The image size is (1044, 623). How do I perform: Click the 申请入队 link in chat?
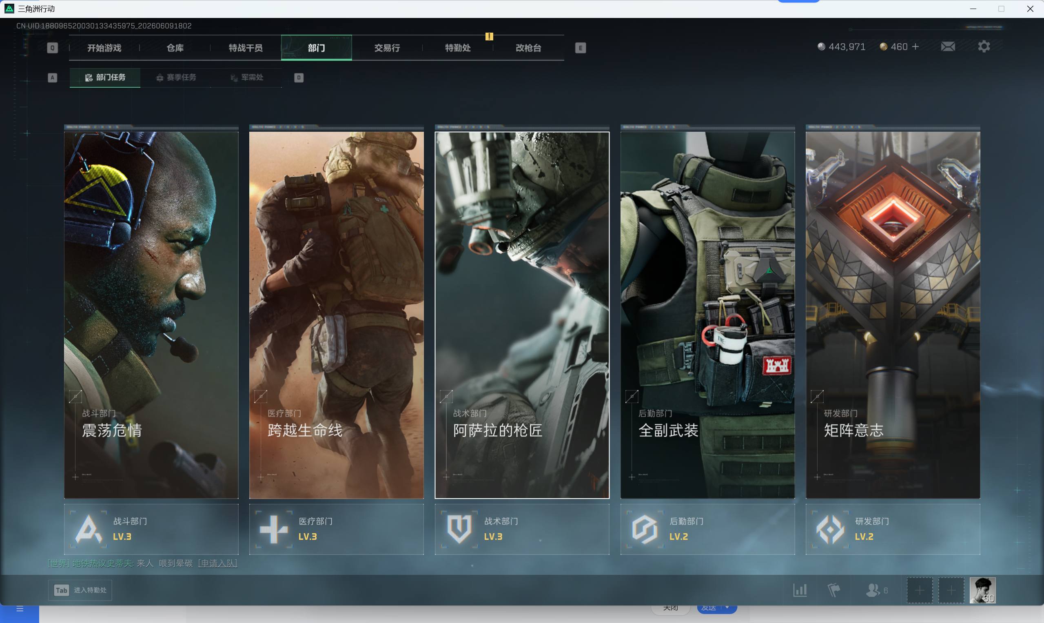[x=217, y=563]
